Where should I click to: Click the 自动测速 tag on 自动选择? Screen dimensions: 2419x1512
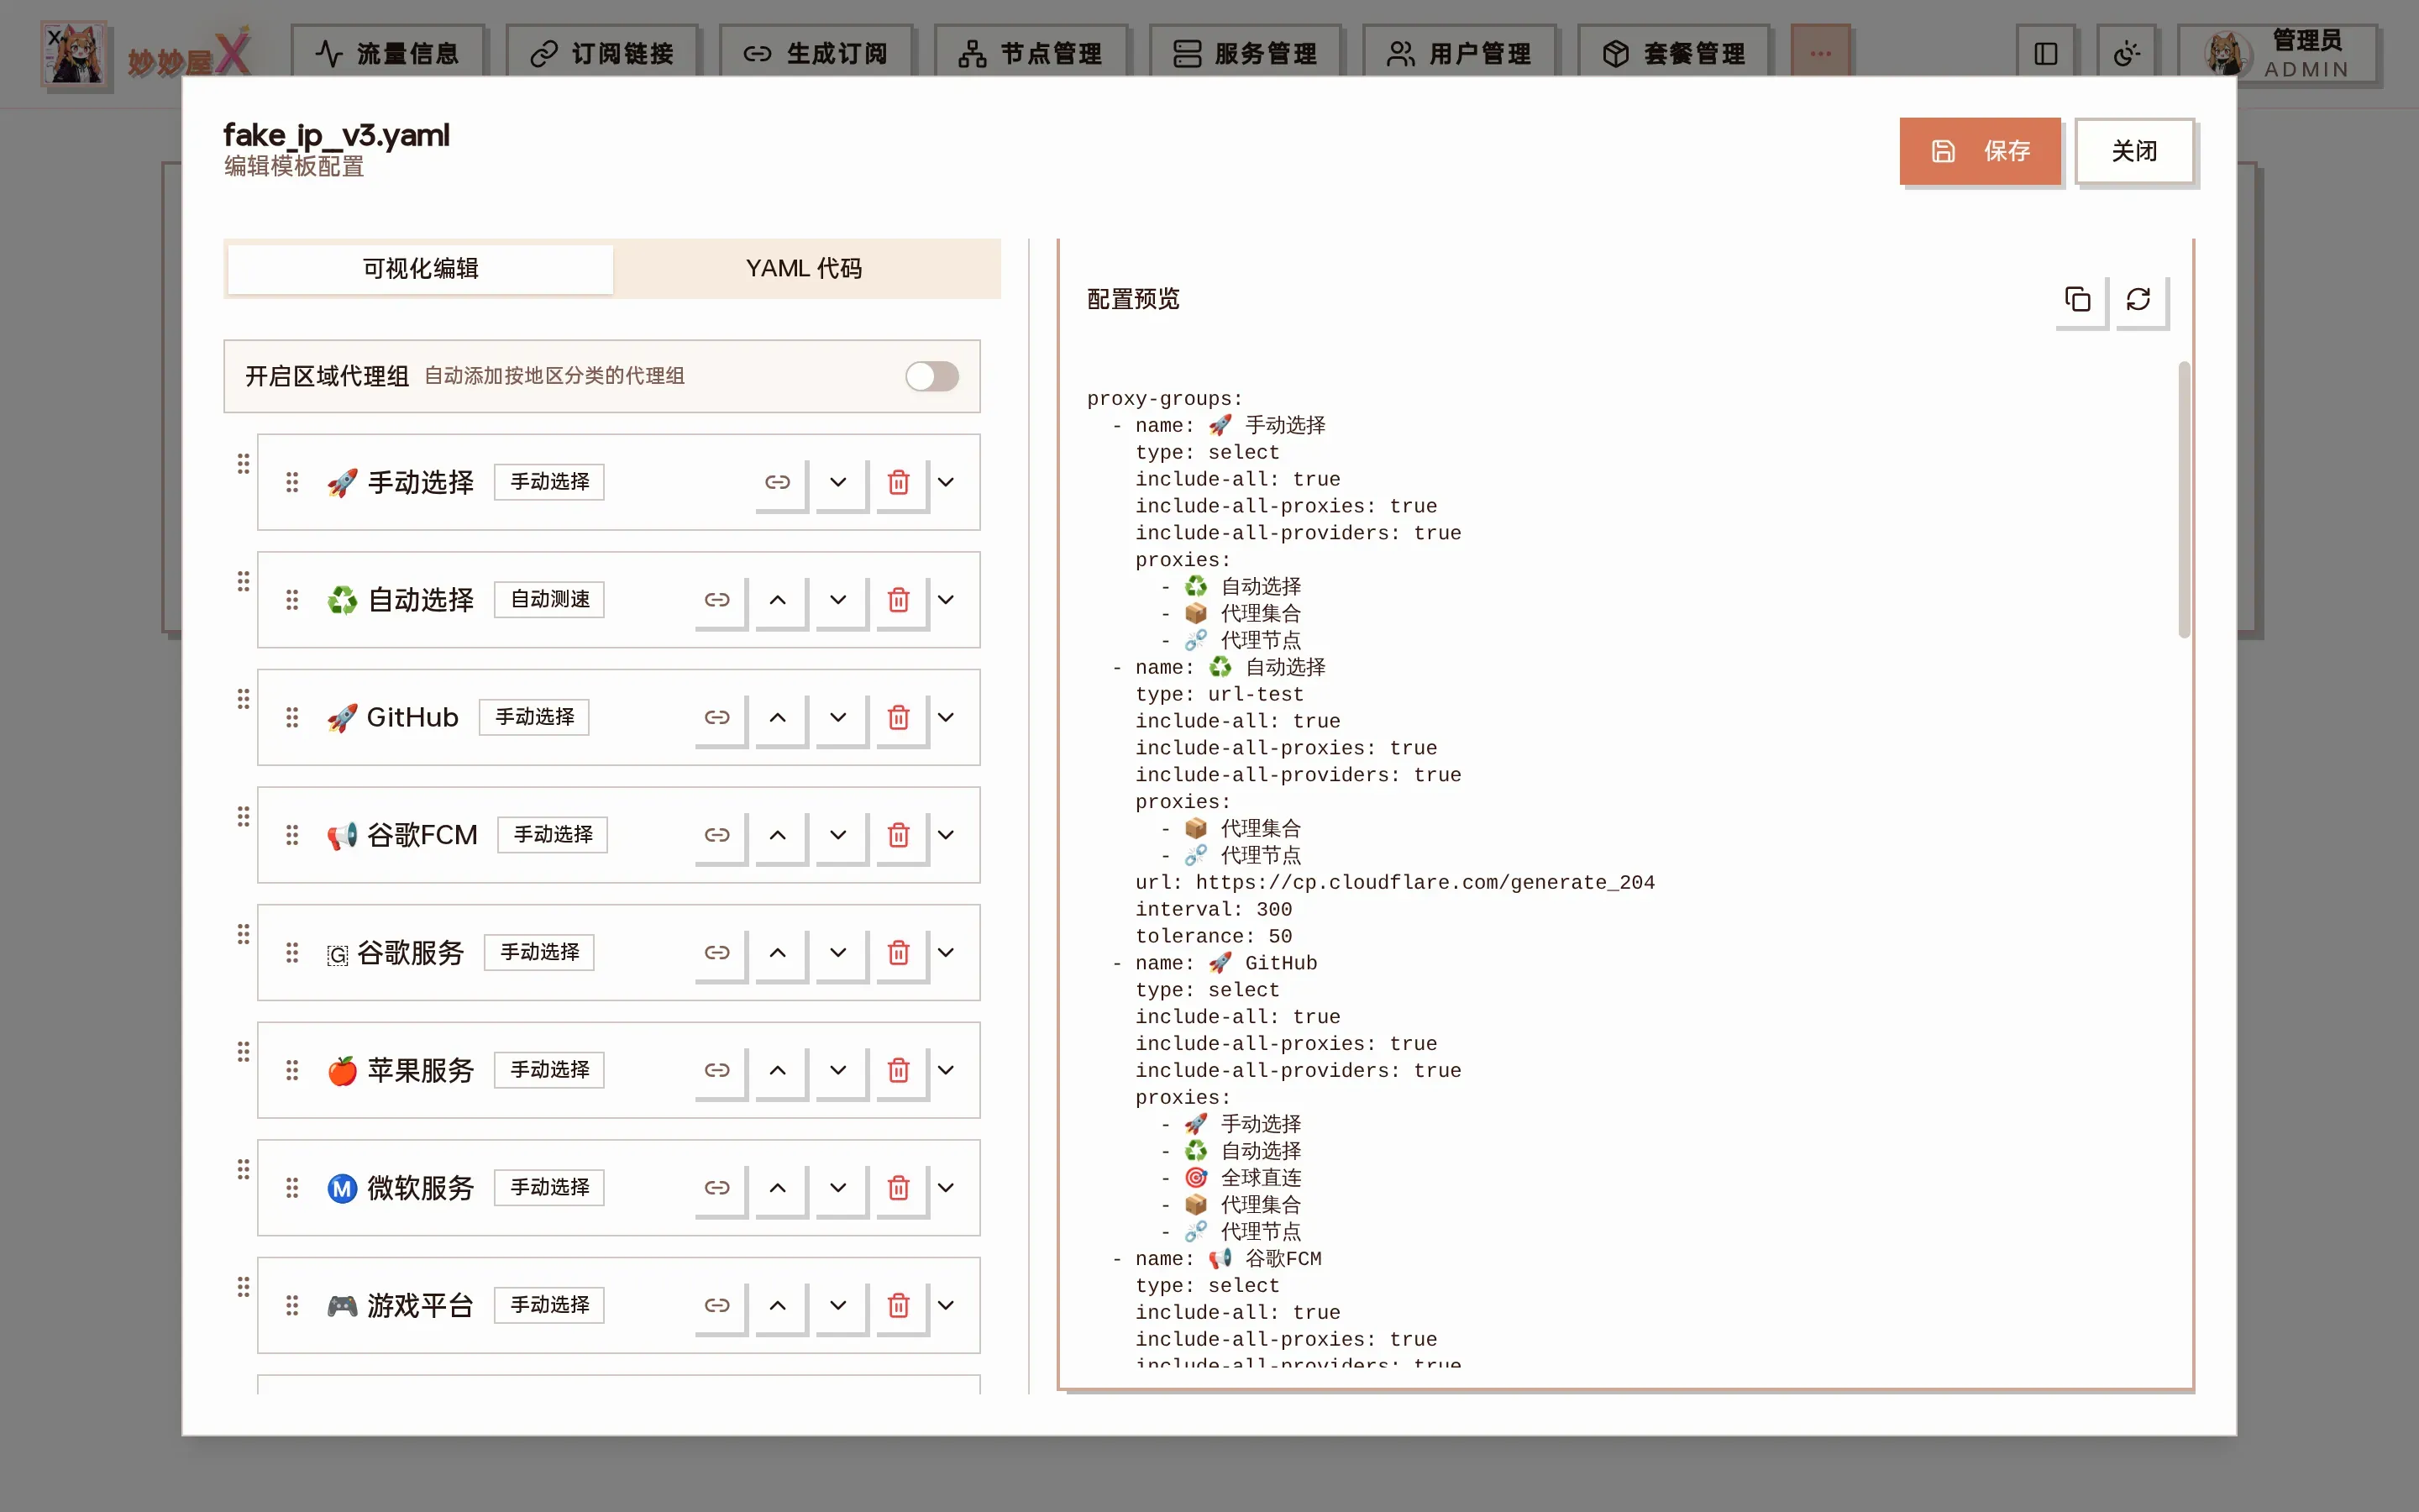(x=550, y=600)
